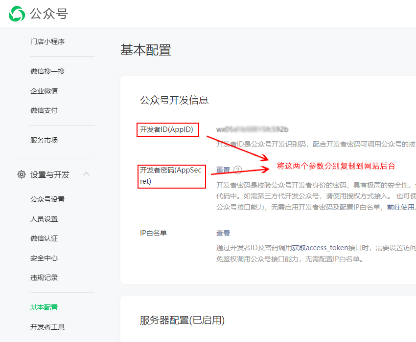Select 微信支付 in the sidebar
Viewport: 416px width, 342px height.
[x=44, y=110]
